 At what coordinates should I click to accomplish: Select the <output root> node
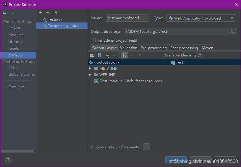click(x=126, y=62)
